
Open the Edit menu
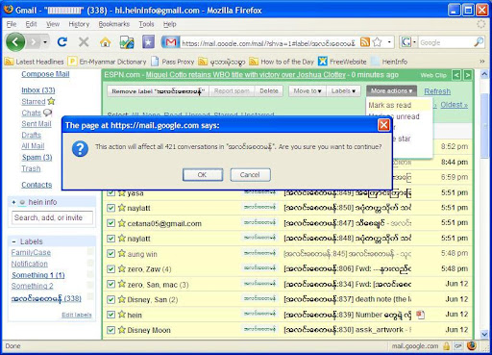[31, 24]
